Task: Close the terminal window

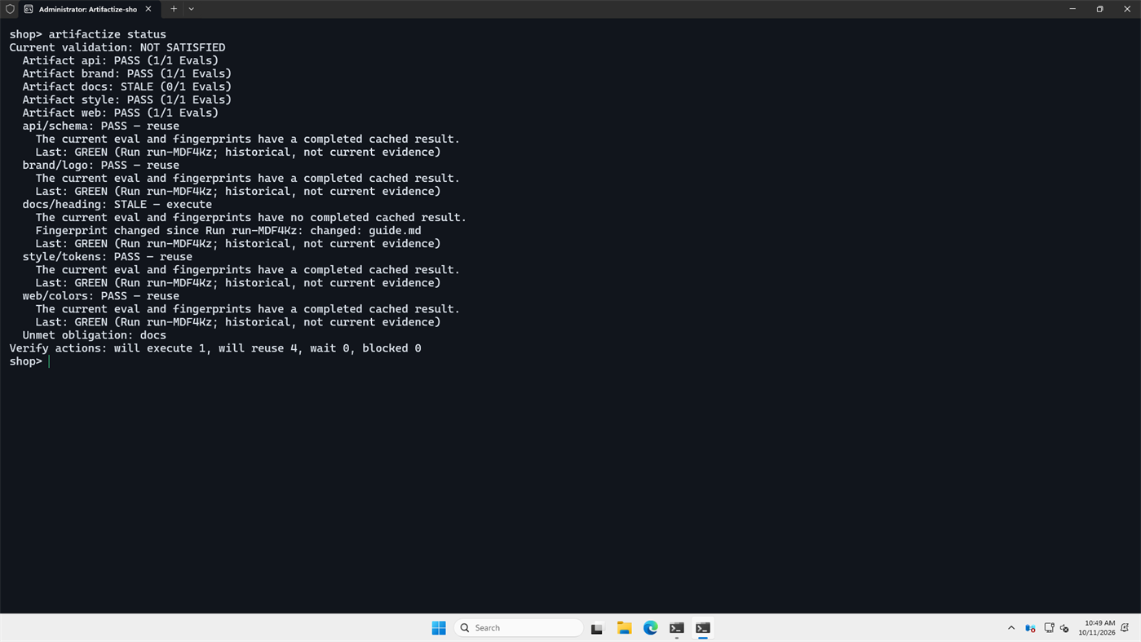Action: [1127, 9]
